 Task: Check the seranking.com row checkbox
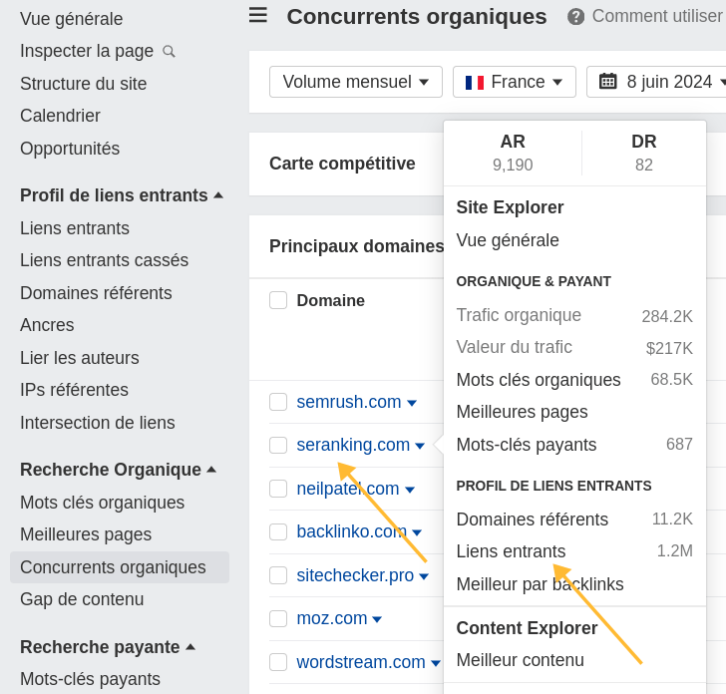click(x=278, y=445)
